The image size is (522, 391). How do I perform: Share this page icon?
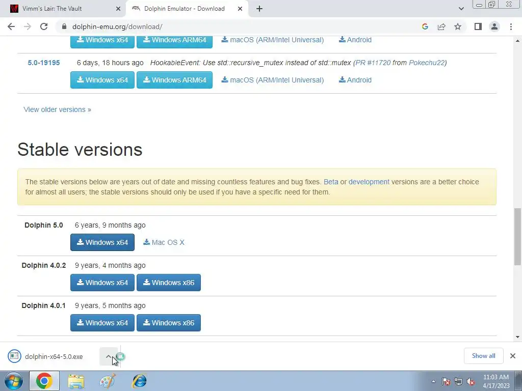click(441, 26)
